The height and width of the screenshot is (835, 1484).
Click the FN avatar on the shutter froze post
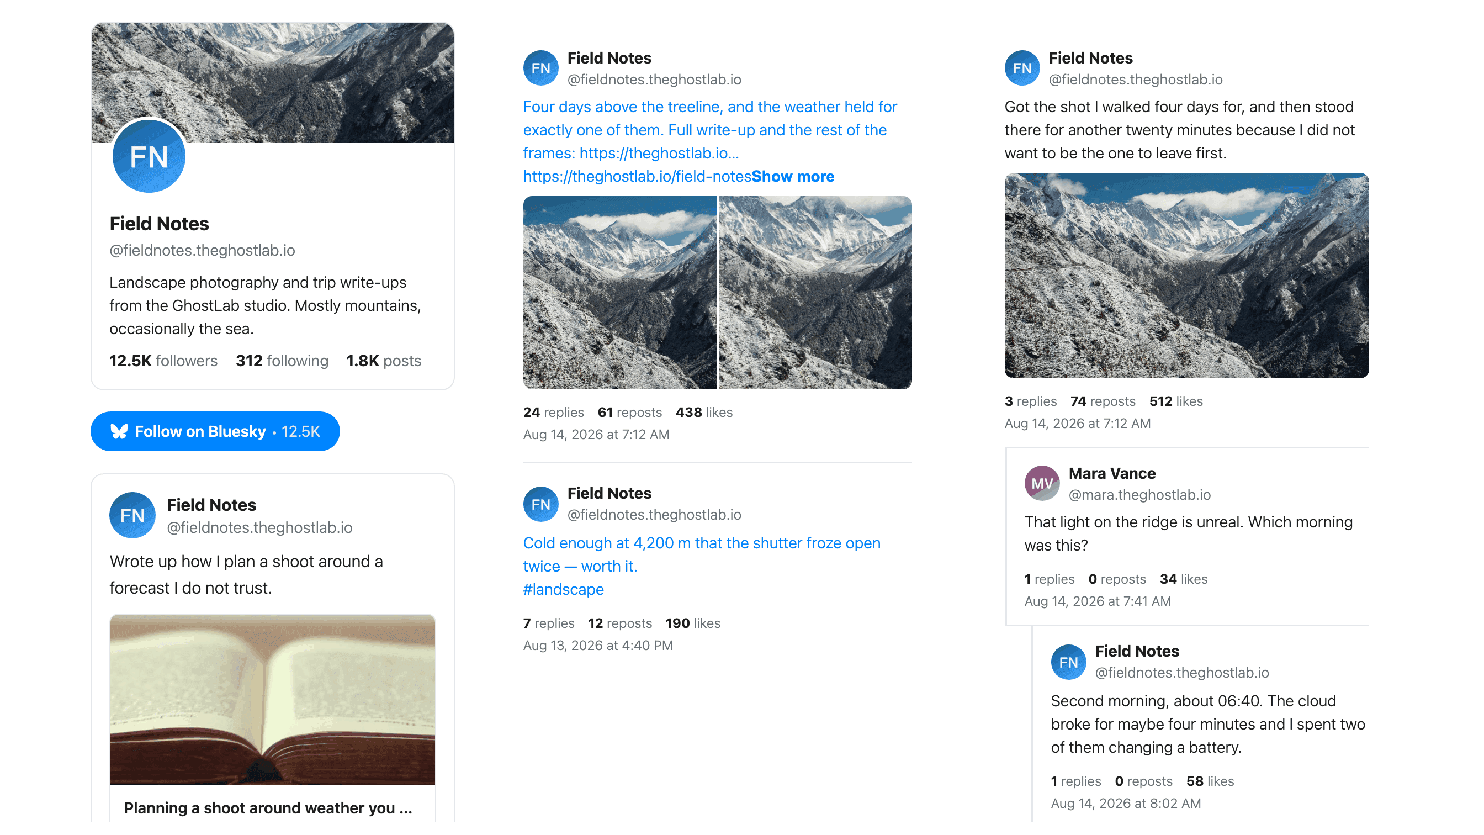coord(541,504)
